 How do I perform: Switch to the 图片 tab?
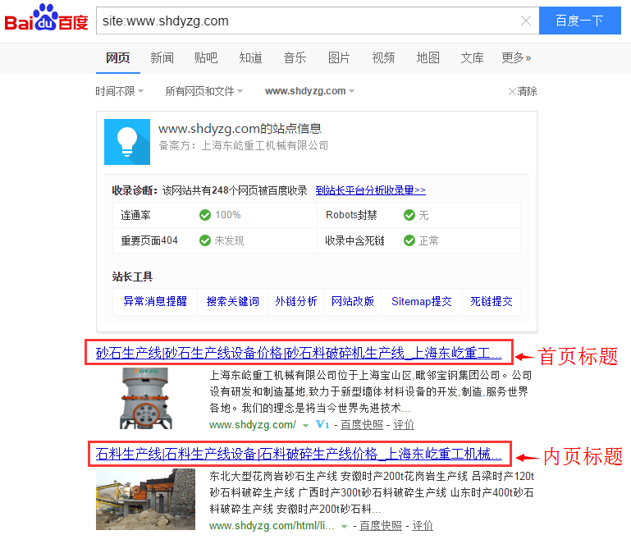pos(339,57)
